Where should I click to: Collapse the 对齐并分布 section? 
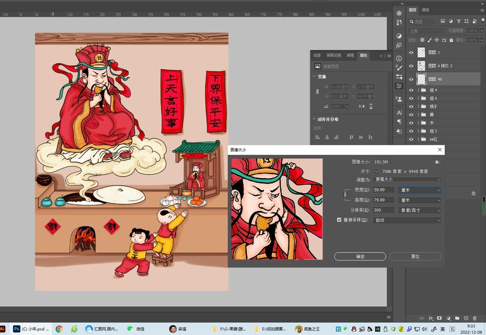click(x=314, y=119)
